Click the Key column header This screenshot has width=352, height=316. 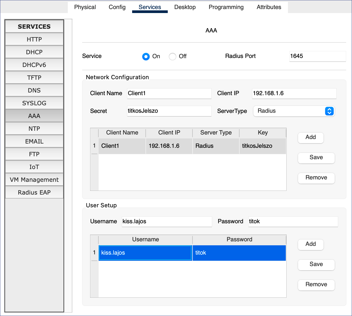pyautogui.click(x=263, y=133)
